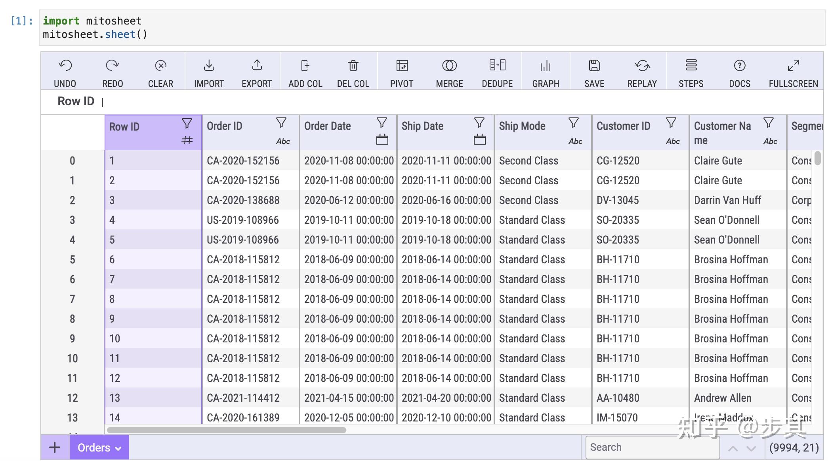The width and height of the screenshot is (828, 461).
Task: Select the Ship Date column header
Action: (x=422, y=126)
